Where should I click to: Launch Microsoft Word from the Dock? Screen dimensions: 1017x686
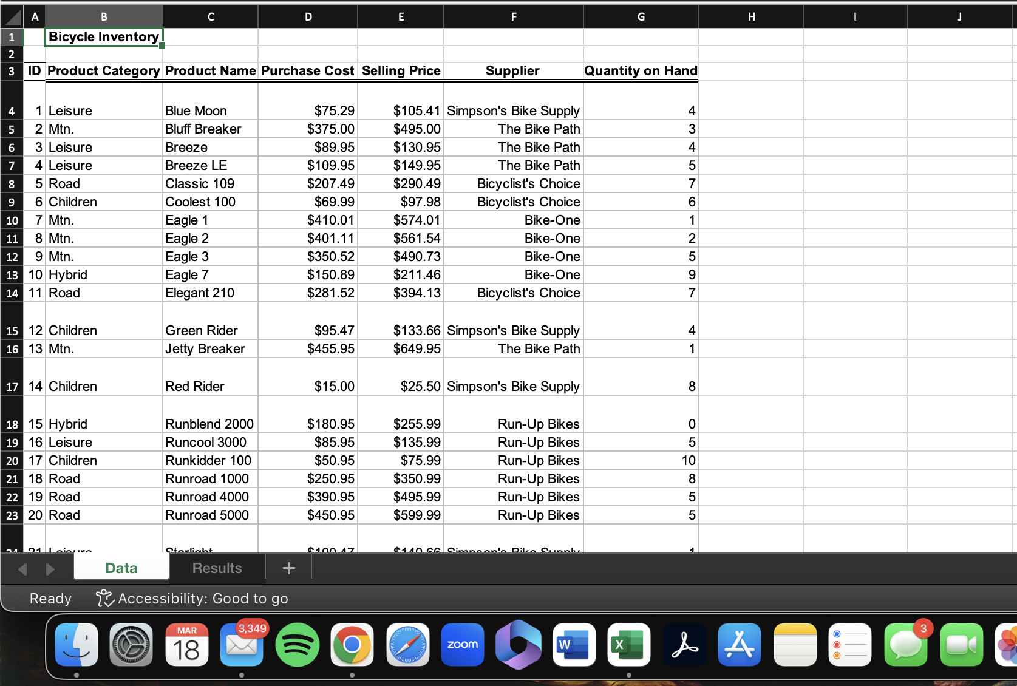tap(573, 645)
